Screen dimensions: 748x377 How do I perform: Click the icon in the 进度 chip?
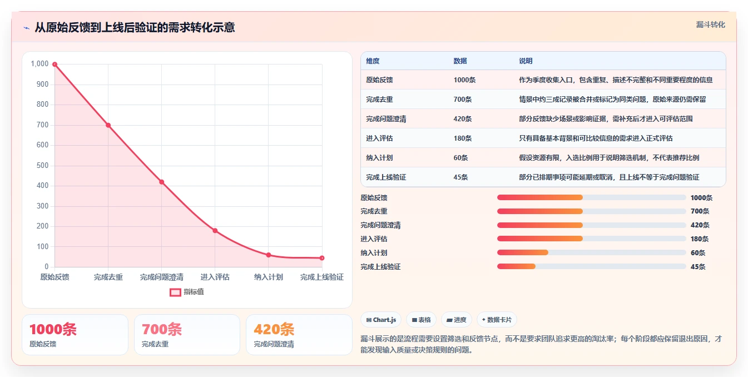click(x=449, y=320)
